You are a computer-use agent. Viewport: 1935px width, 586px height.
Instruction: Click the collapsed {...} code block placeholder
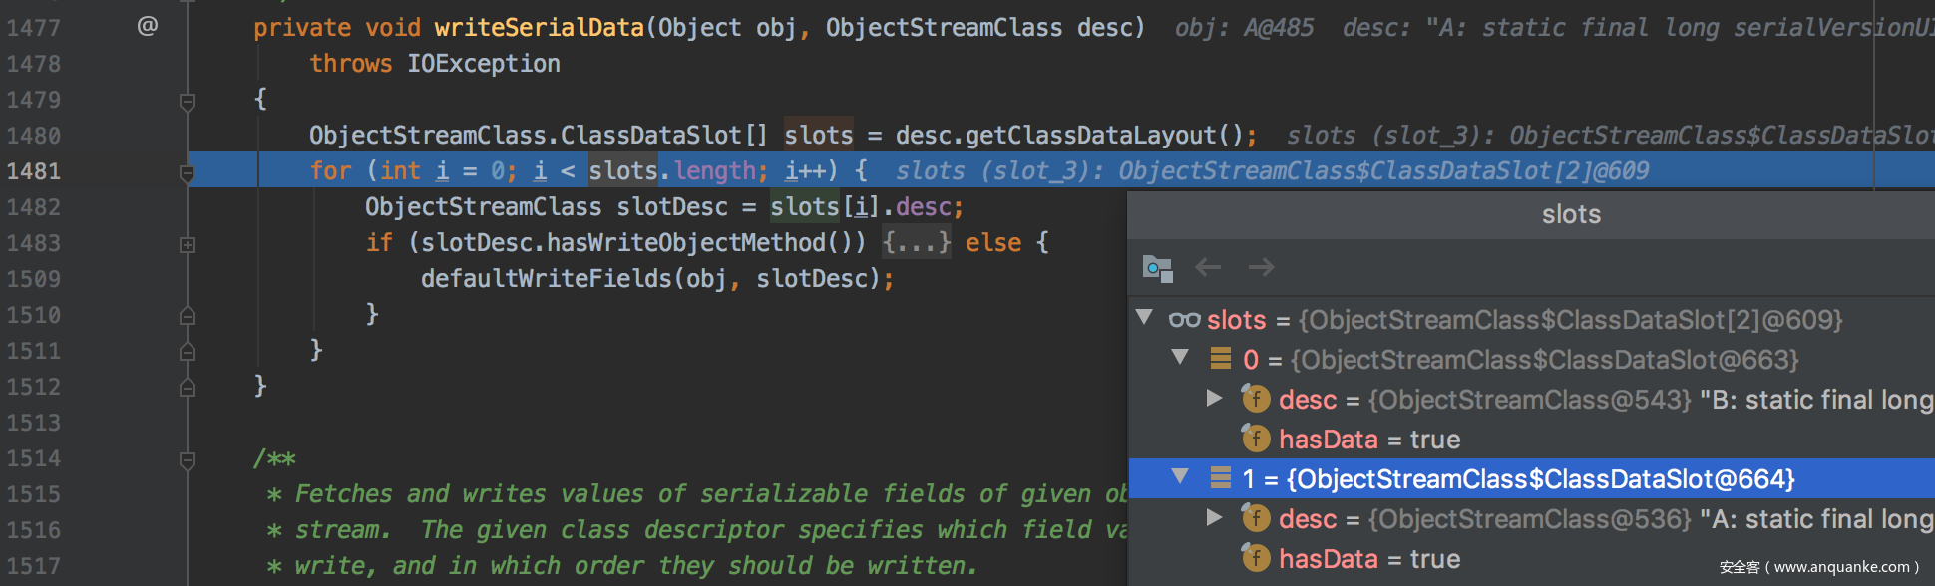click(x=917, y=243)
